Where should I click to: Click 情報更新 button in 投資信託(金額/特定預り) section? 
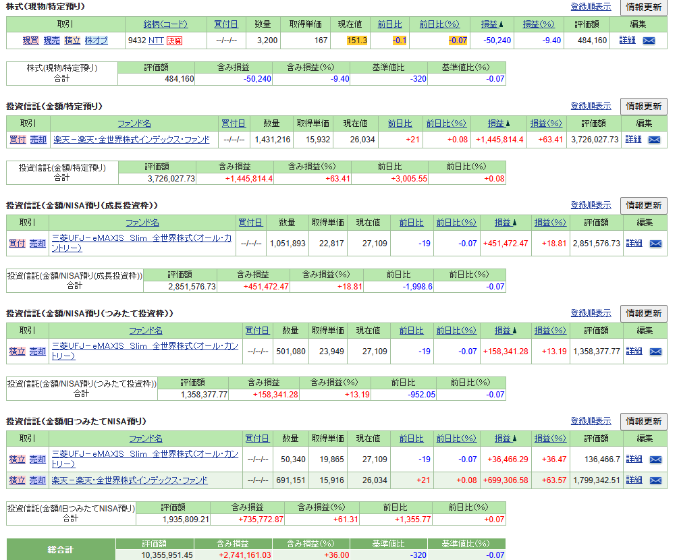click(643, 107)
